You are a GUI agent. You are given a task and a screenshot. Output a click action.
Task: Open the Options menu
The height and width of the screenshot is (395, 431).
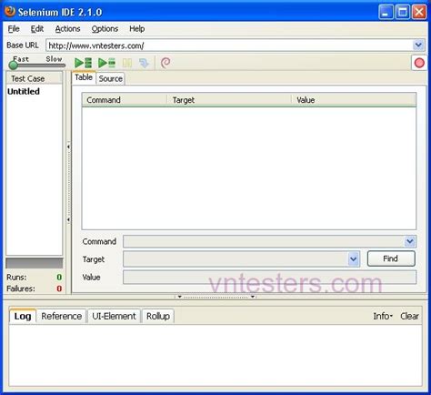pyautogui.click(x=105, y=29)
